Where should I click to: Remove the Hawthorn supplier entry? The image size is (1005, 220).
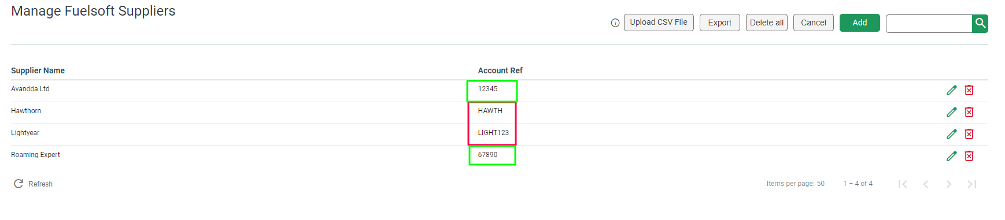pyautogui.click(x=969, y=112)
